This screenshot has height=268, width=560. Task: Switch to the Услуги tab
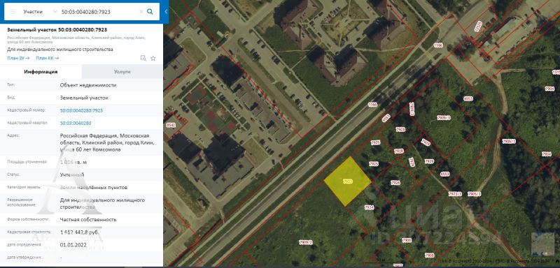click(x=122, y=72)
